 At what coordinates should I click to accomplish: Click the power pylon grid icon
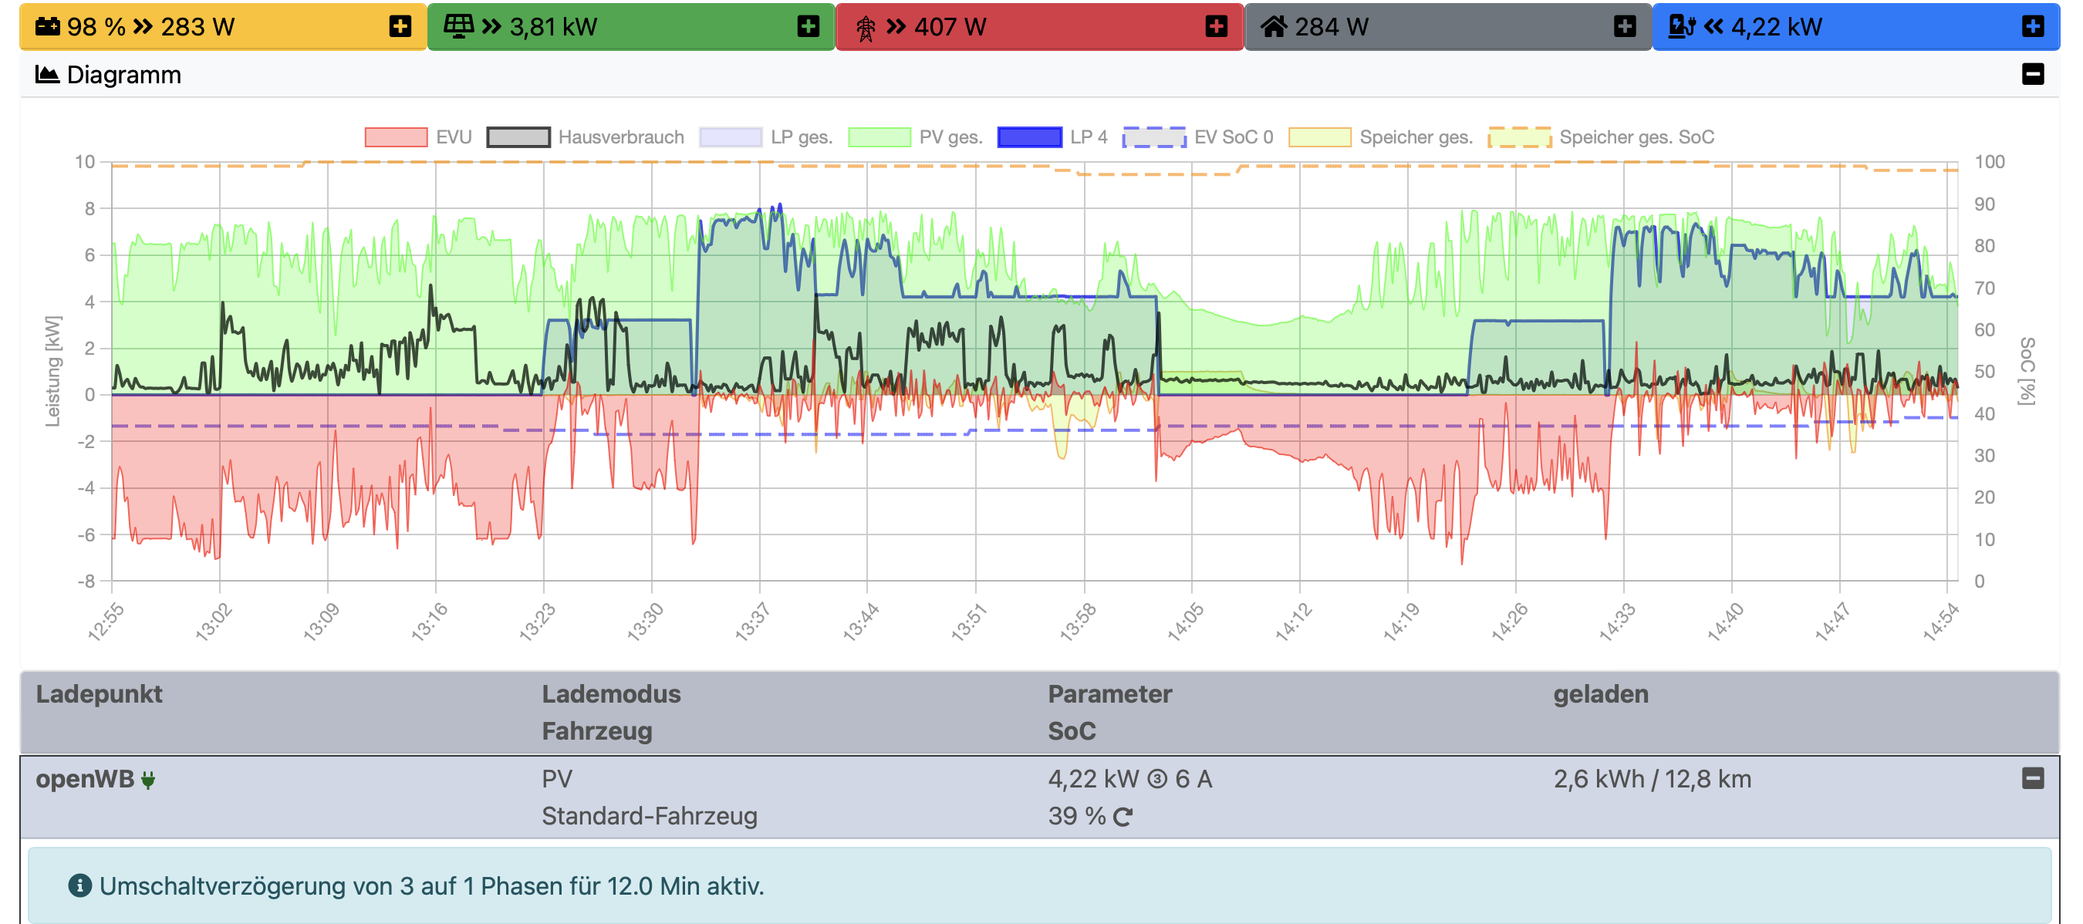[x=866, y=29]
